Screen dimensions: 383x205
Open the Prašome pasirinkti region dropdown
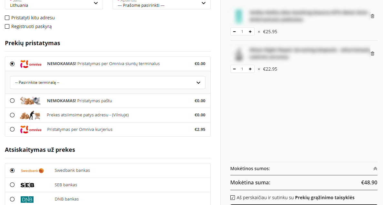(161, 4)
